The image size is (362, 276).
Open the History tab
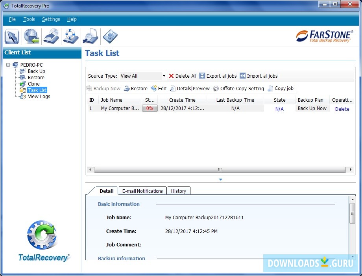(179, 191)
